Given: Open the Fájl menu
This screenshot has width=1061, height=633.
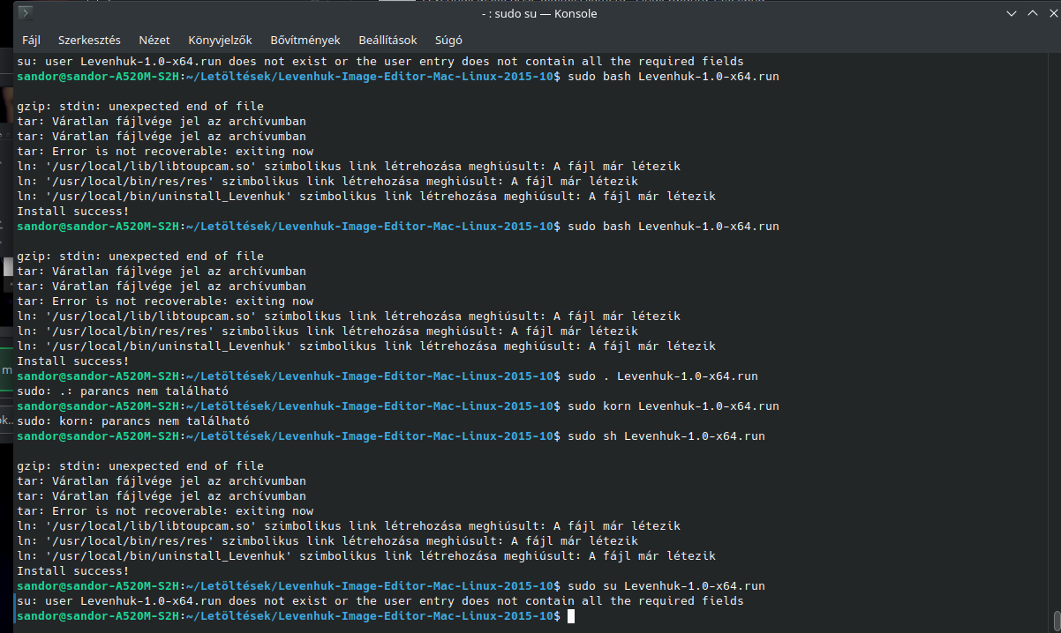Looking at the screenshot, I should 31,40.
